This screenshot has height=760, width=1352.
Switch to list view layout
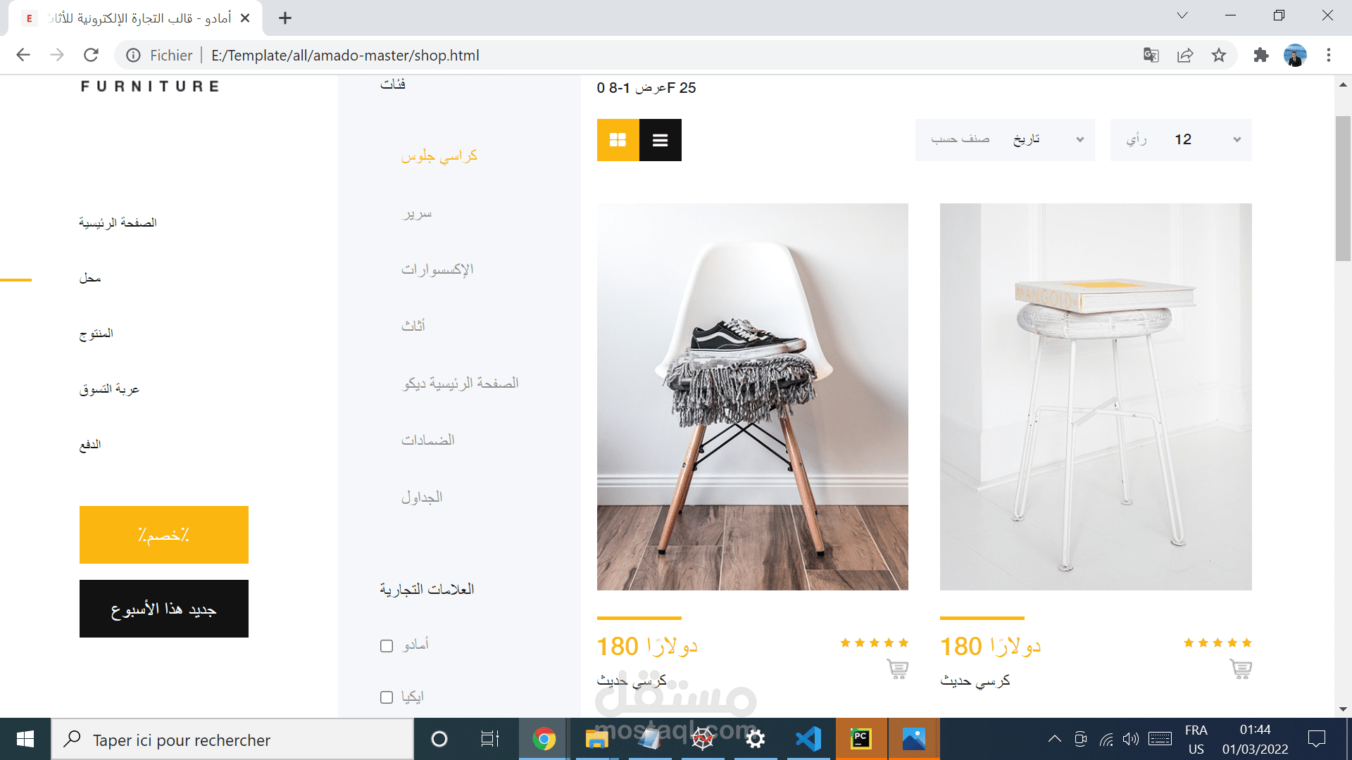[x=660, y=140]
